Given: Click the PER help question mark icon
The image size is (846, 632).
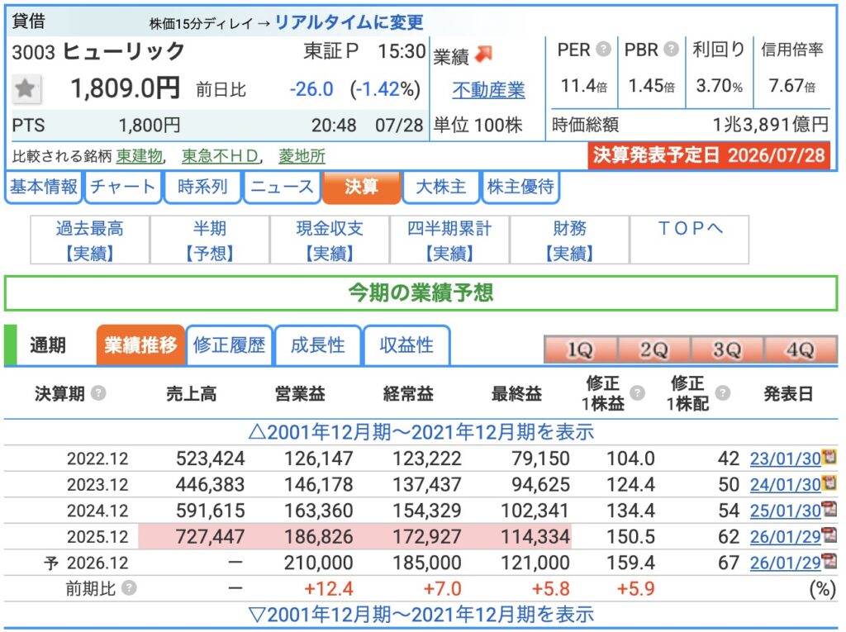Looking at the screenshot, I should click(x=604, y=49).
